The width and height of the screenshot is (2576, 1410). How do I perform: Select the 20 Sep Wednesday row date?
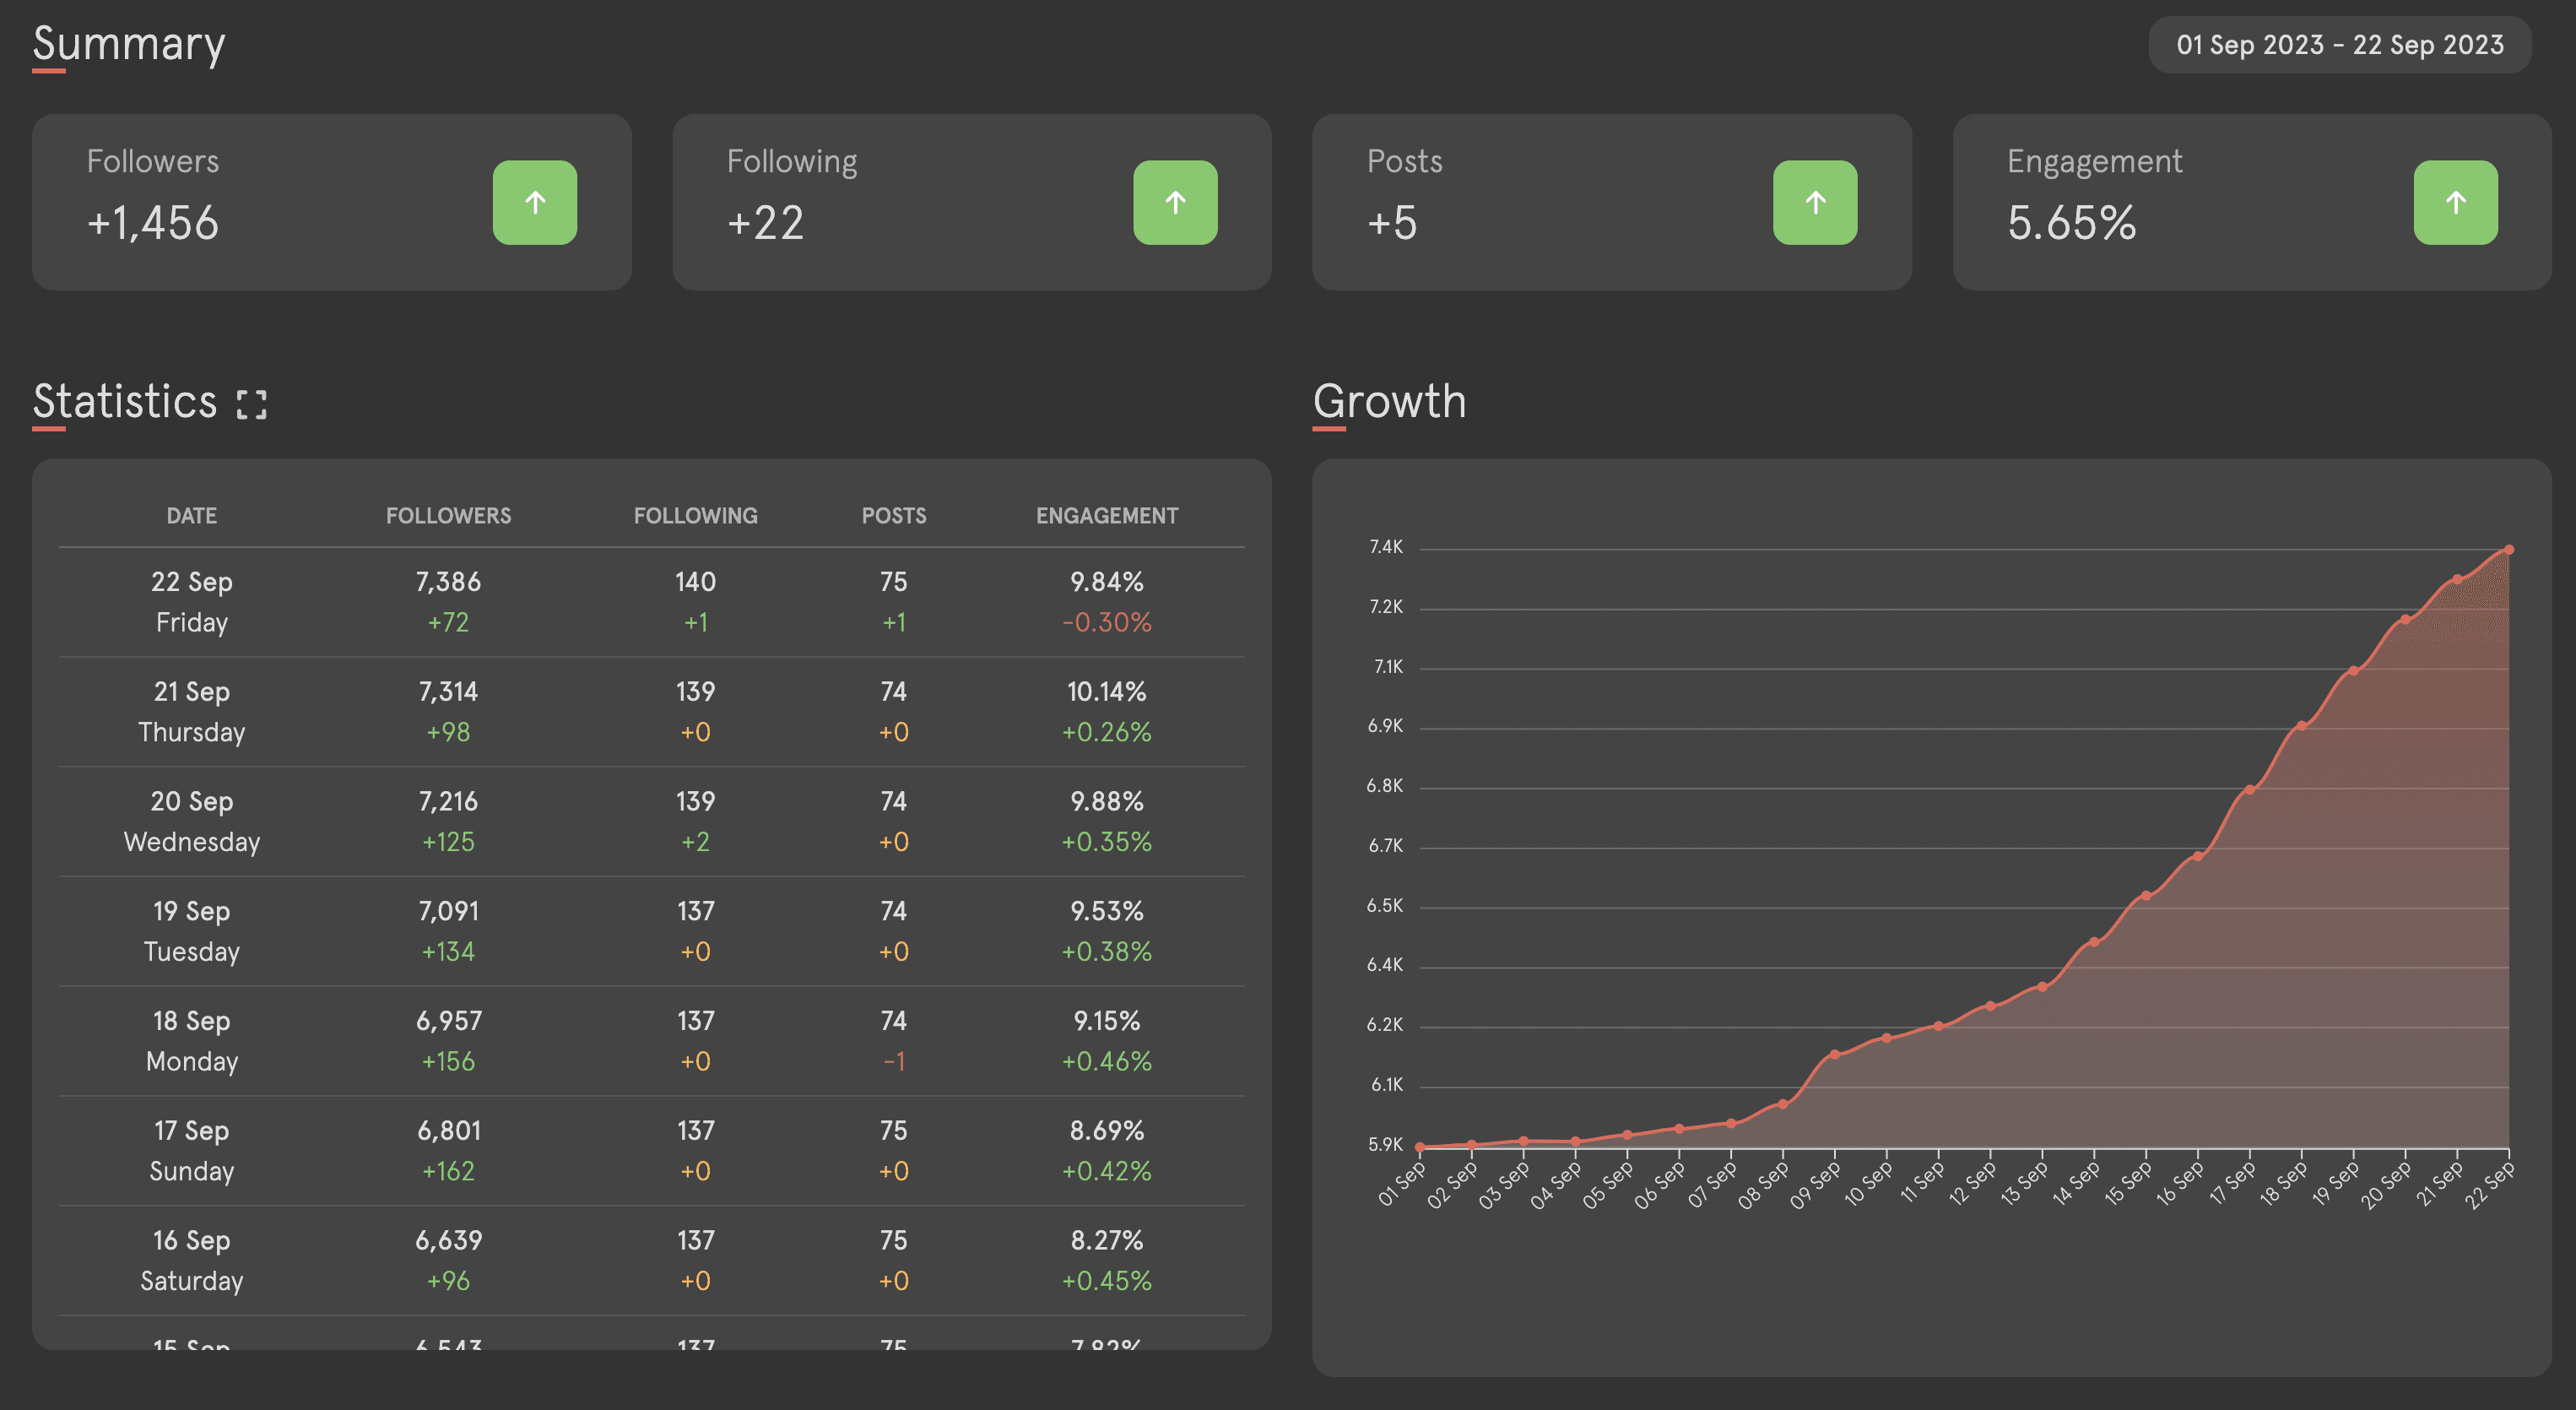(x=191, y=821)
